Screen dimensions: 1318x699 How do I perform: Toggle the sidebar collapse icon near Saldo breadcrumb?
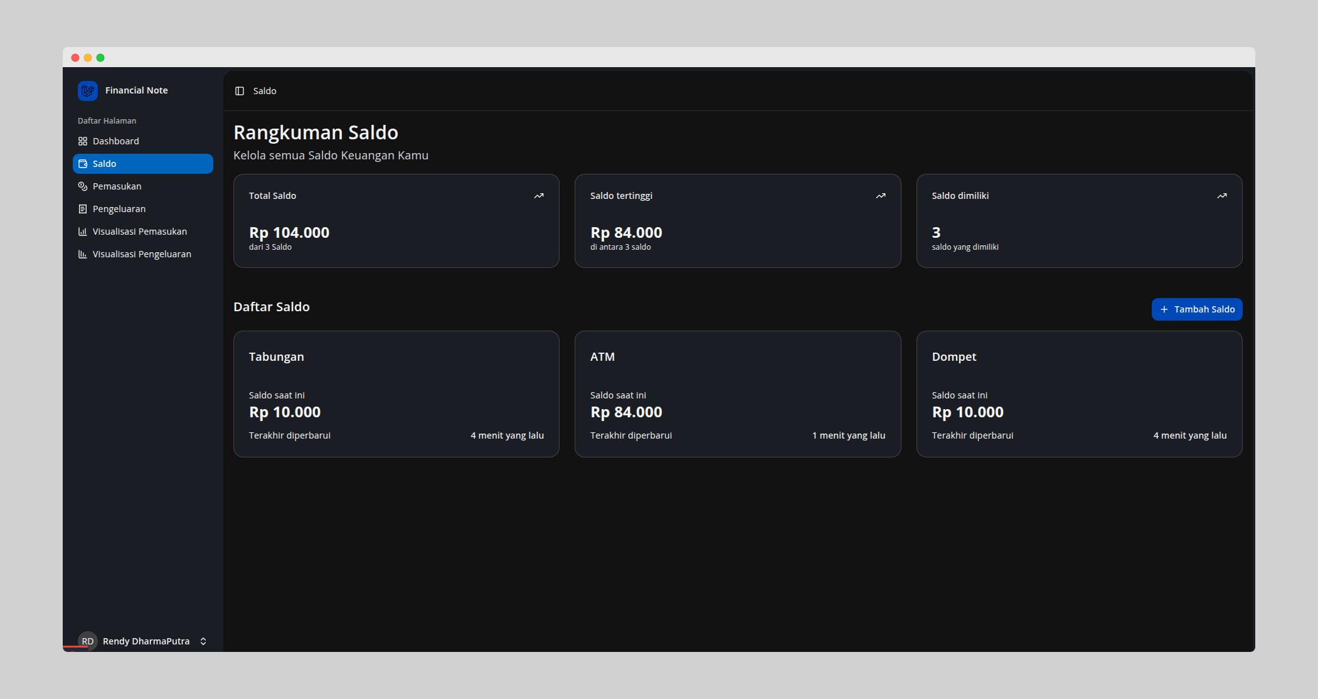click(x=239, y=91)
